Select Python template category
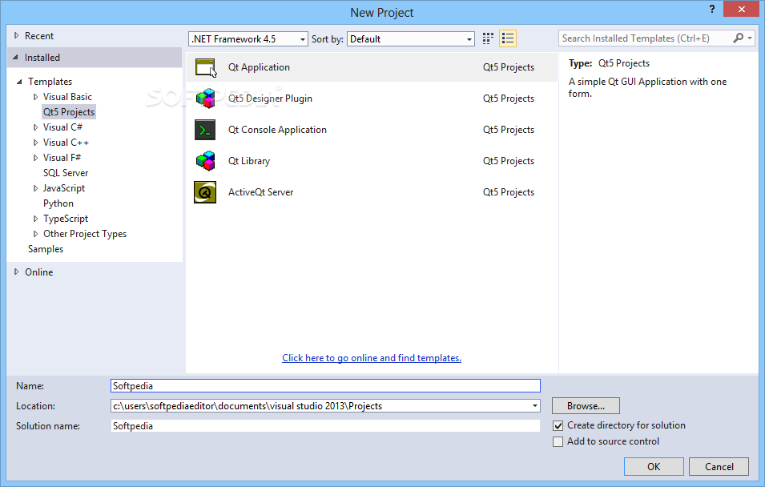This screenshot has width=765, height=487. 58,203
